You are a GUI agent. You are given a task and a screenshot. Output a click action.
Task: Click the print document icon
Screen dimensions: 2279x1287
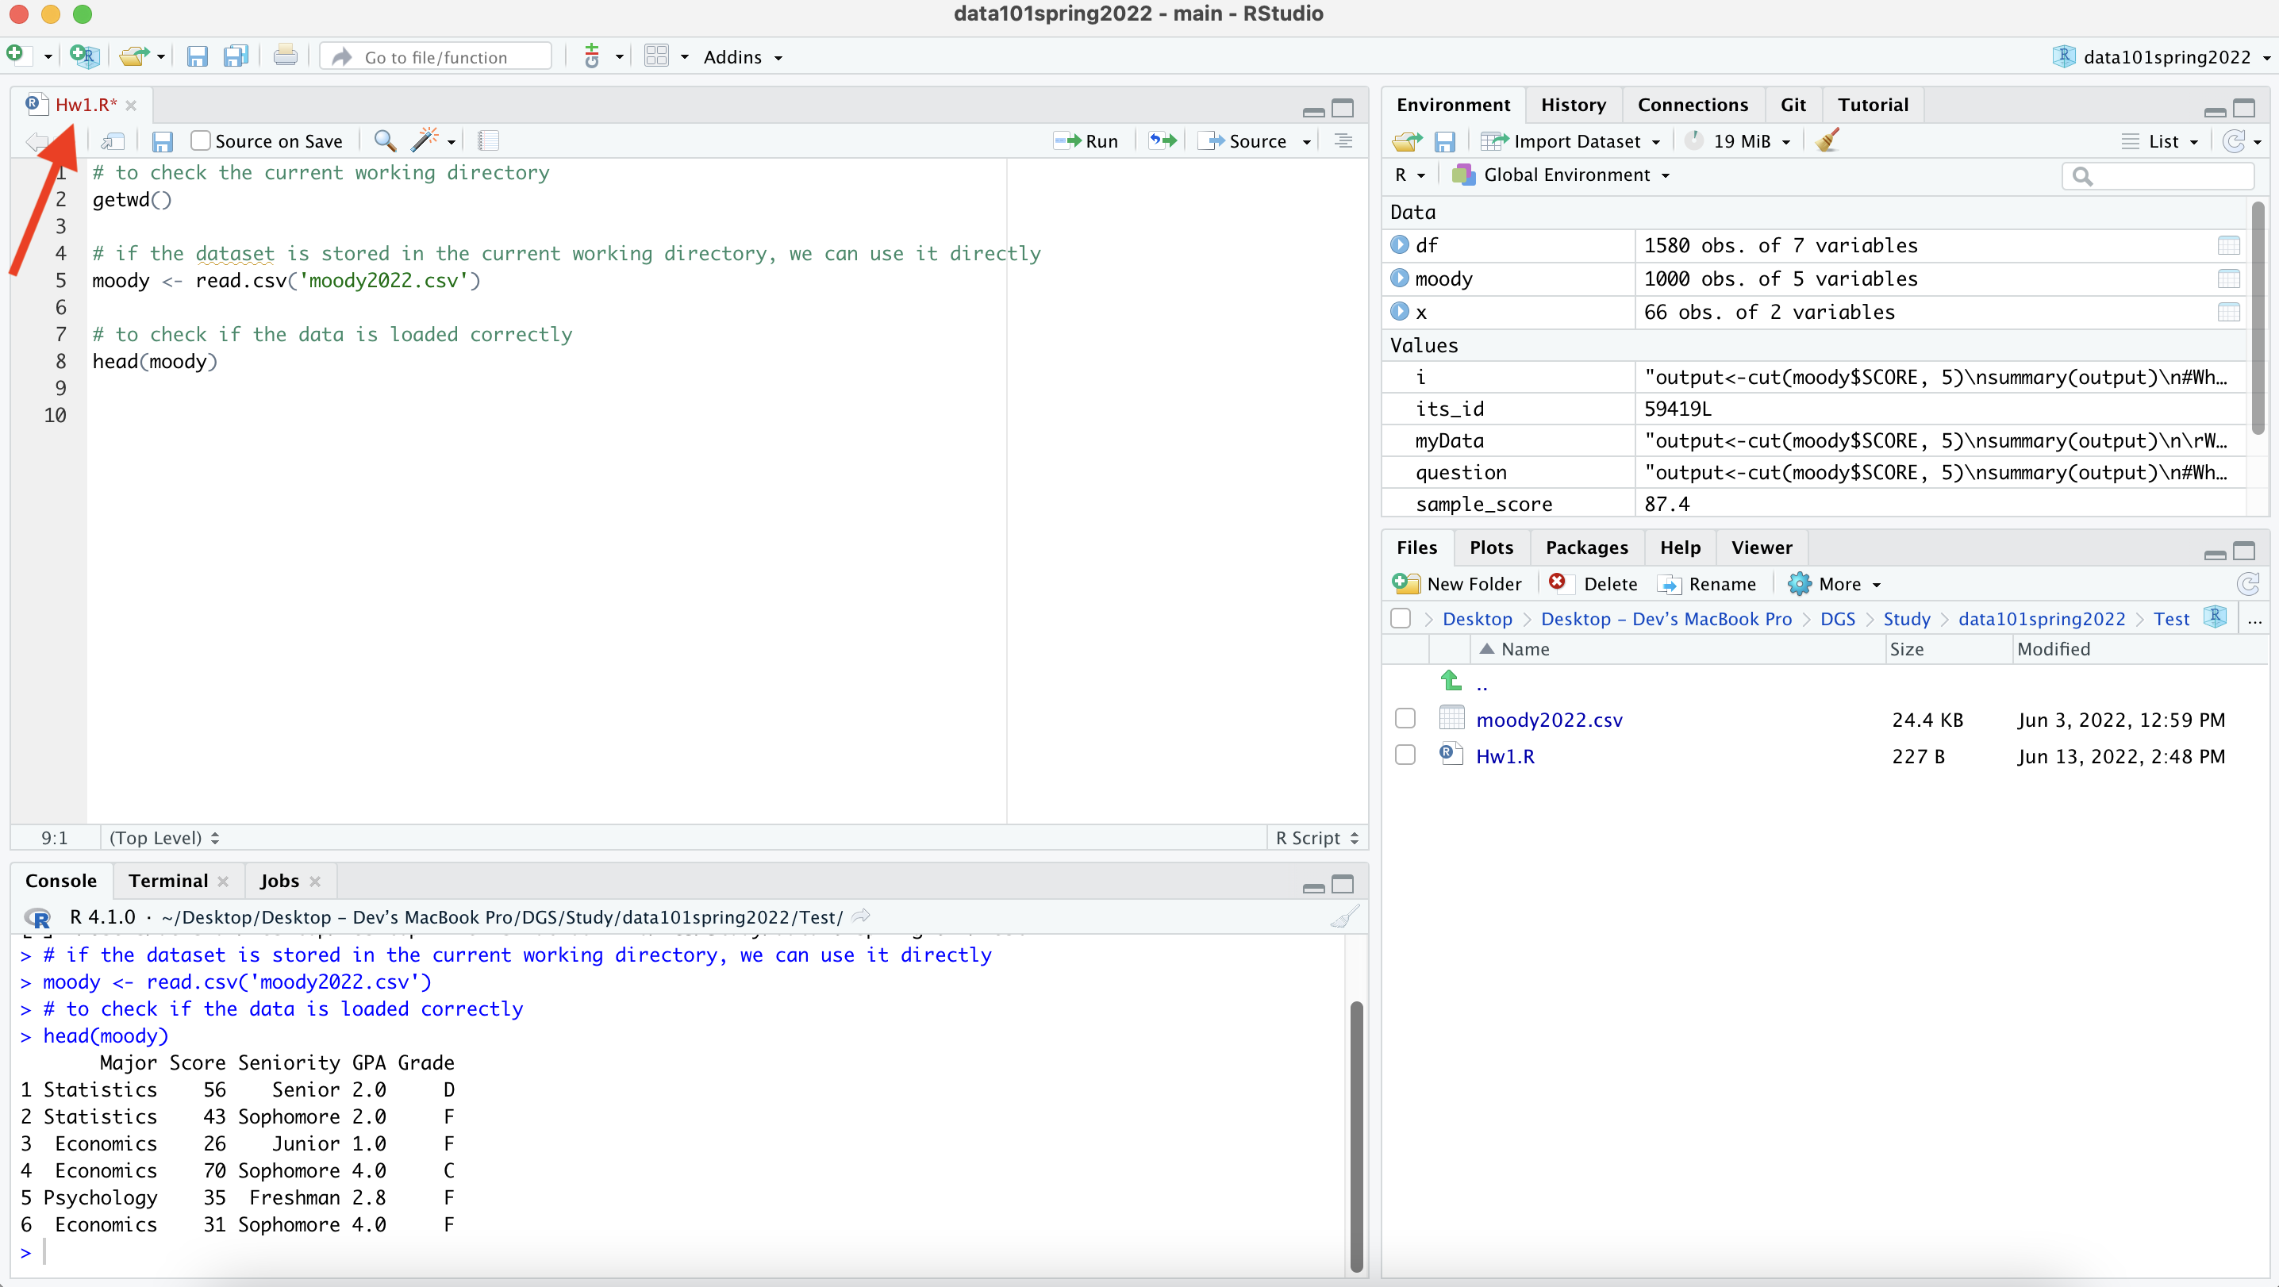pos(285,57)
